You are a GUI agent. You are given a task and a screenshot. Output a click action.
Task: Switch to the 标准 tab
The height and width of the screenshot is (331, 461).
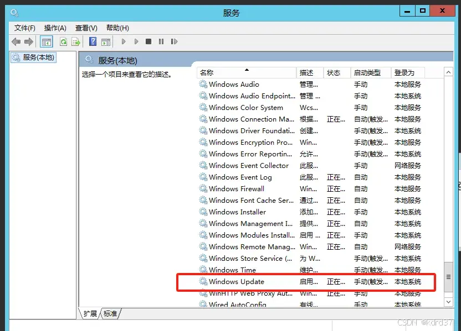pyautogui.click(x=111, y=314)
